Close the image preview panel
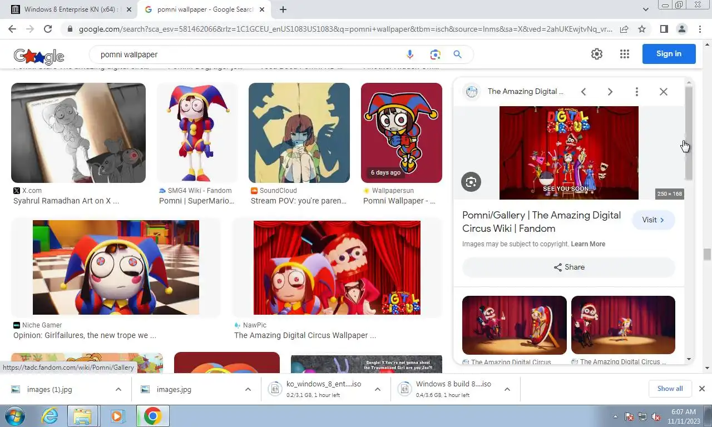This screenshot has height=427, width=712. point(664,92)
